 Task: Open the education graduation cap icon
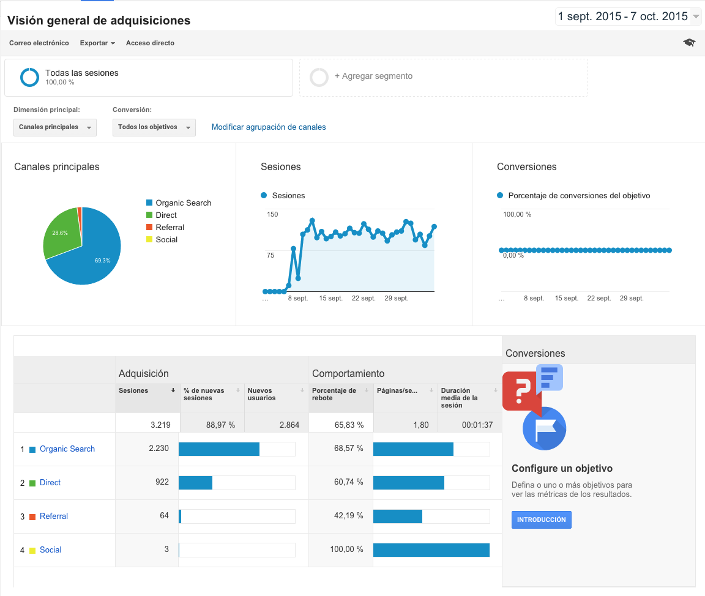point(689,43)
